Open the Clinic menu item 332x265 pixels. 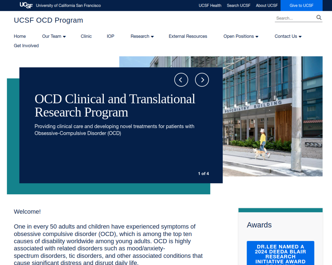click(x=86, y=36)
